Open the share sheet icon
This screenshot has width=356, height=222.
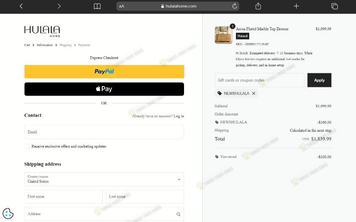(x=258, y=6)
